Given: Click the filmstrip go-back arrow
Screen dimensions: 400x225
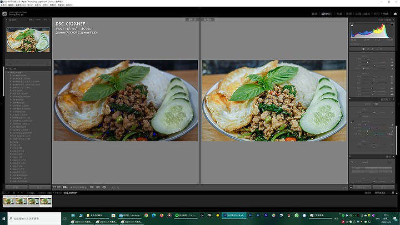Looking at the screenshot, I should 18,193.
